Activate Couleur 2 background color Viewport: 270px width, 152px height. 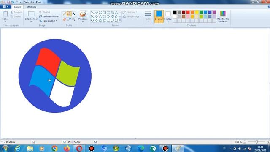168,16
